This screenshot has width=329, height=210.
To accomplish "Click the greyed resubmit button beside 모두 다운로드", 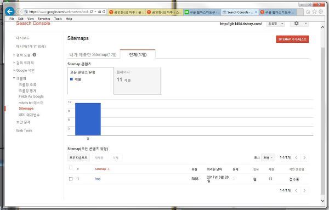I will tap(99, 157).
